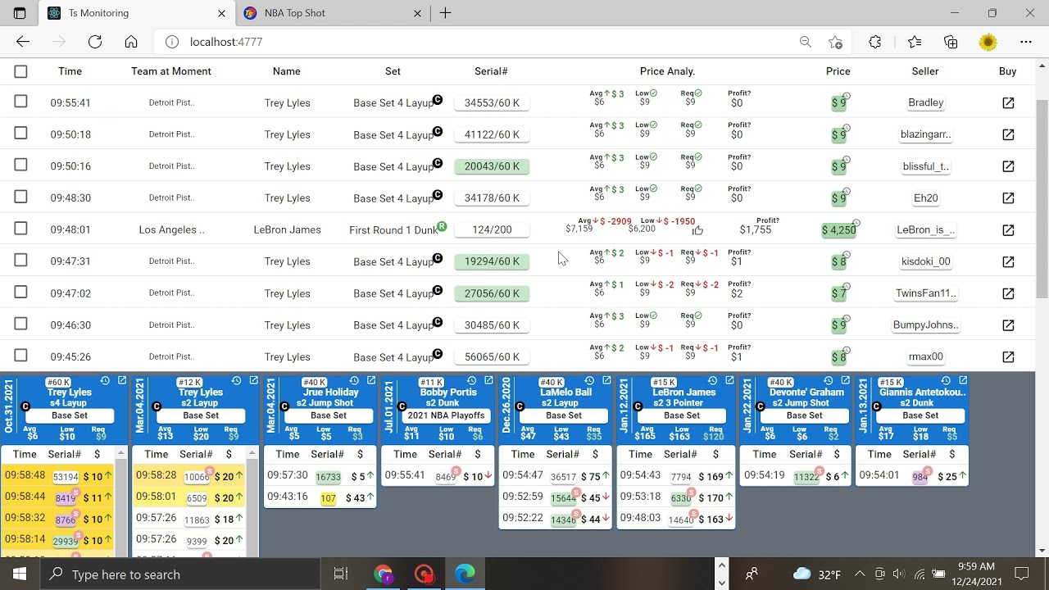Open external link on Giannis Antetokou.. card

click(x=963, y=381)
